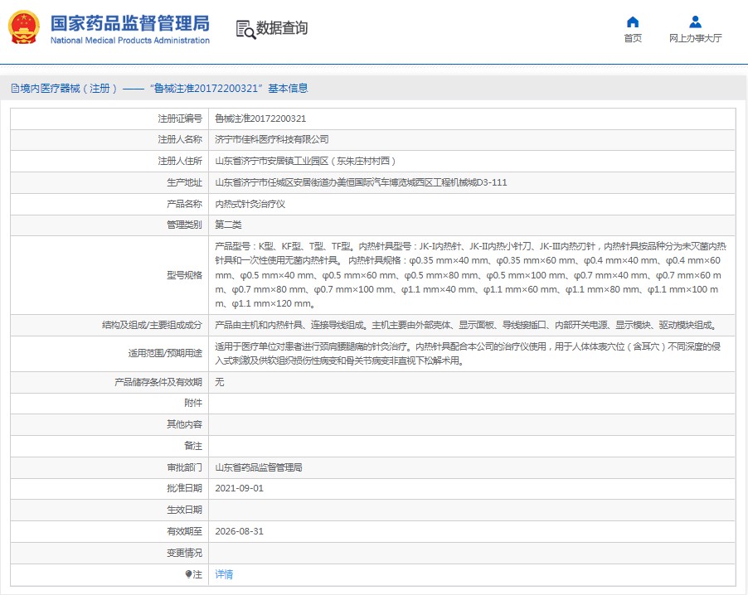Select product name 内热式针灸治疗仪
This screenshot has width=748, height=595.
coord(250,204)
